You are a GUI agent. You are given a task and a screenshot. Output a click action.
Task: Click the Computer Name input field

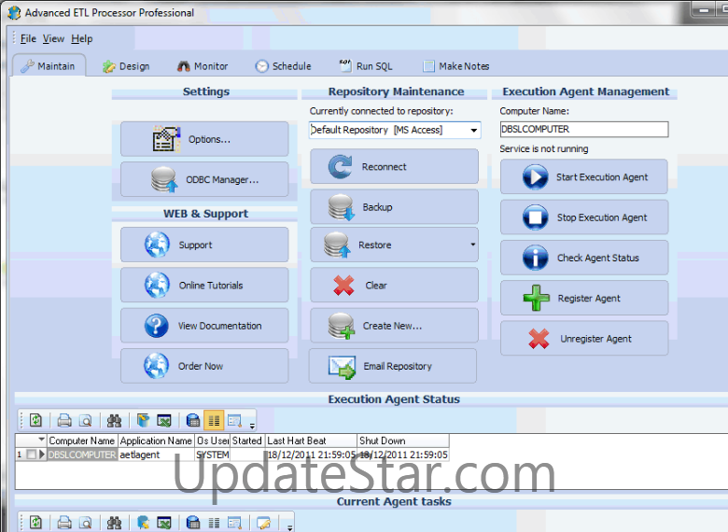pos(584,129)
